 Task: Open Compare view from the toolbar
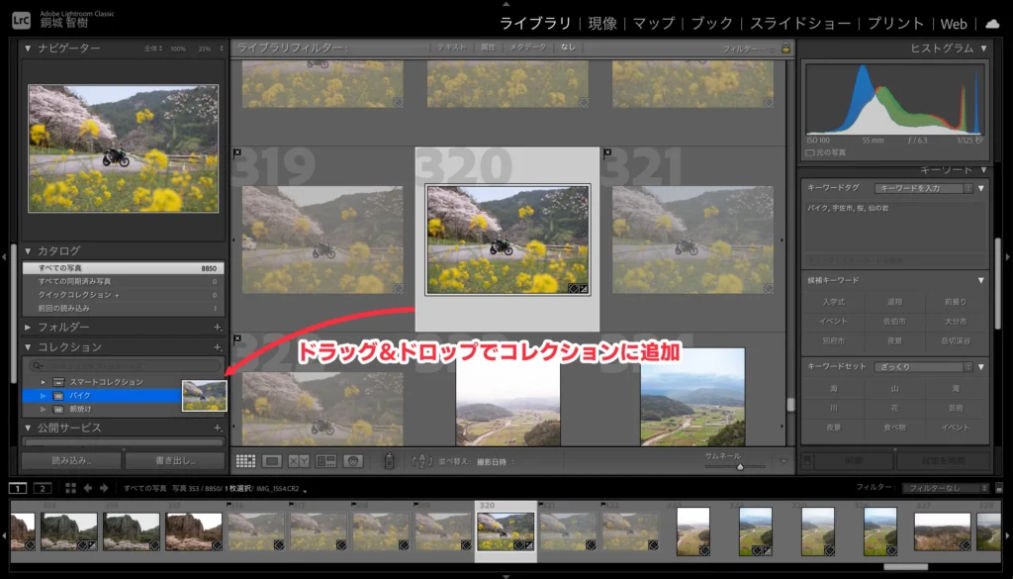point(297,459)
